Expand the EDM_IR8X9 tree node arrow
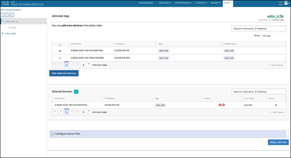 [x=3, y=33]
